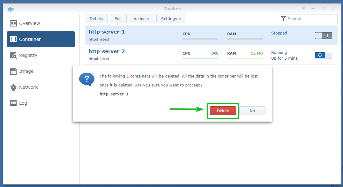Screen dimensions: 343x187
Task: Maximize the Docker window
Action: 323,9
